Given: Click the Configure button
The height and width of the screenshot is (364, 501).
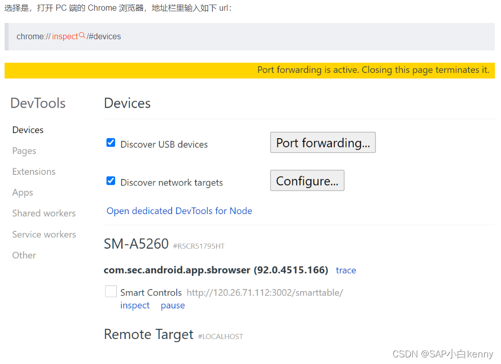Looking at the screenshot, I should [307, 180].
